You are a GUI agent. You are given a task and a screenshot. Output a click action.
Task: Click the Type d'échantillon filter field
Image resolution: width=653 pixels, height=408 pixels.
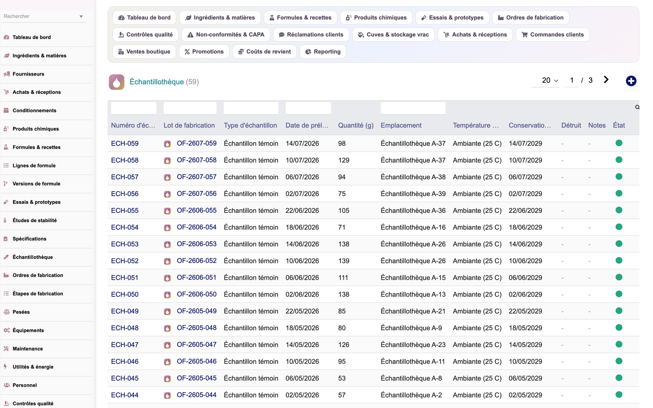pos(251,108)
